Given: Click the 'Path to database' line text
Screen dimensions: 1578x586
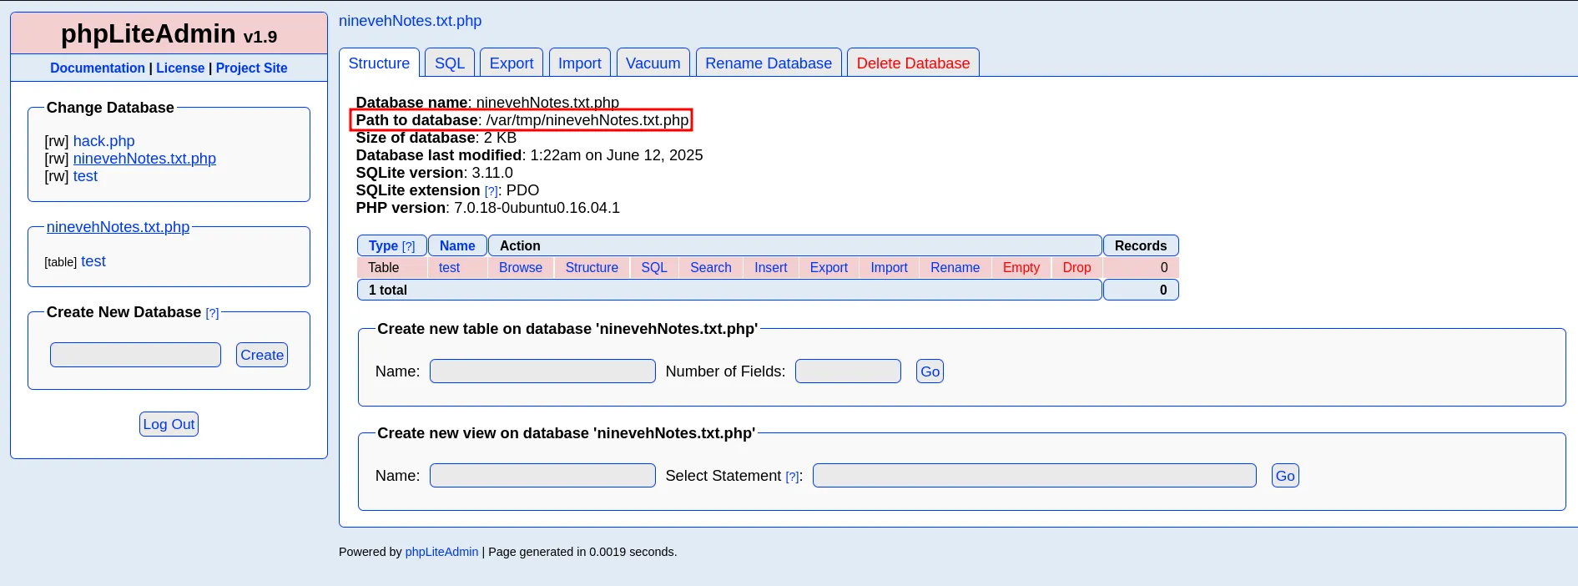Looking at the screenshot, I should (x=522, y=120).
